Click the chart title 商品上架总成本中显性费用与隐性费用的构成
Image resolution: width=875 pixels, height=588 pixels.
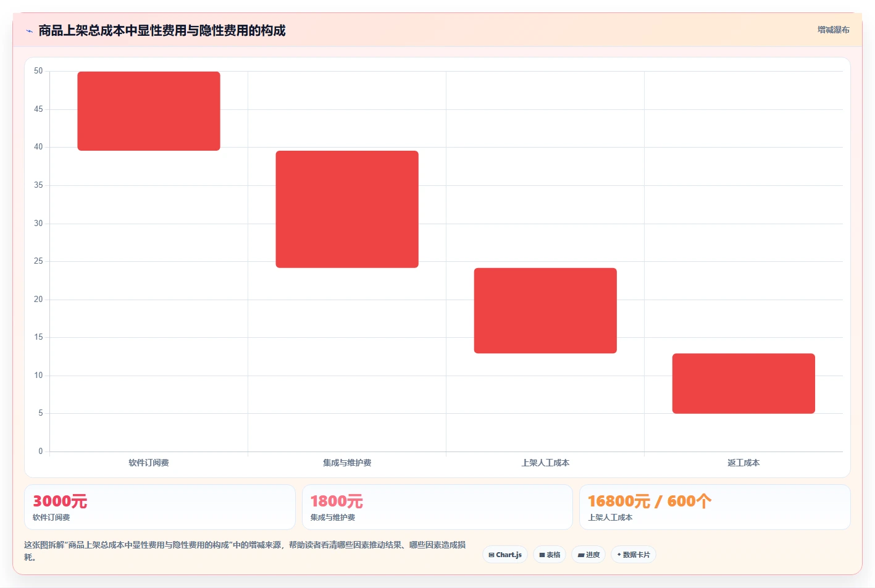click(x=162, y=30)
